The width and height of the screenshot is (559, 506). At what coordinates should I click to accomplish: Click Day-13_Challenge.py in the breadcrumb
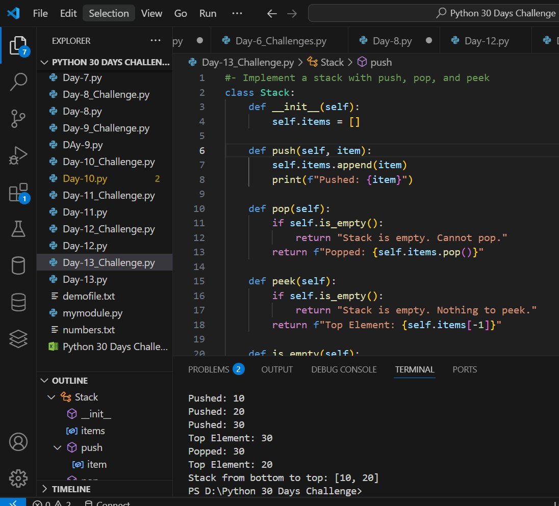tap(248, 62)
